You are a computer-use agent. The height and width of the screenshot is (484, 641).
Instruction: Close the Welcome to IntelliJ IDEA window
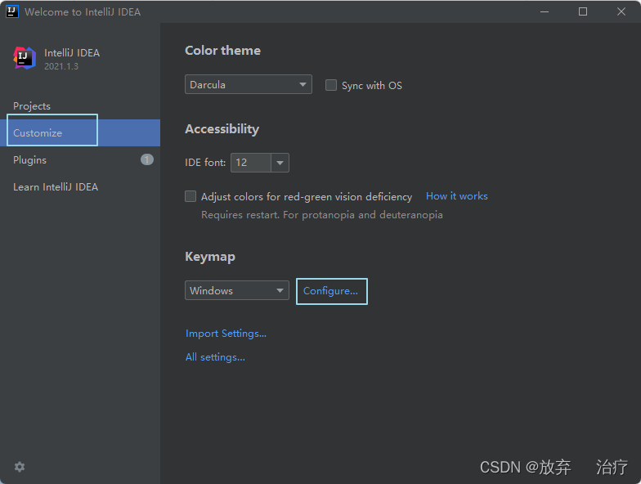[621, 11]
